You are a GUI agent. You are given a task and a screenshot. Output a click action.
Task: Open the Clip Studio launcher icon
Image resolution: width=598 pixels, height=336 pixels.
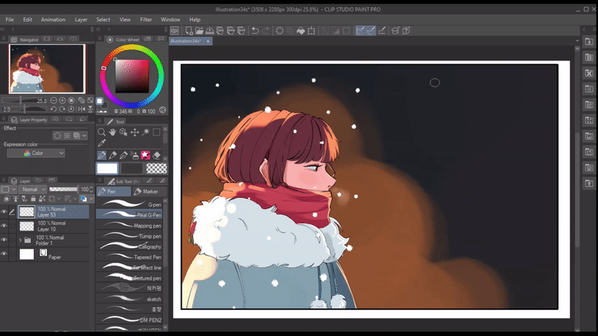point(175,31)
